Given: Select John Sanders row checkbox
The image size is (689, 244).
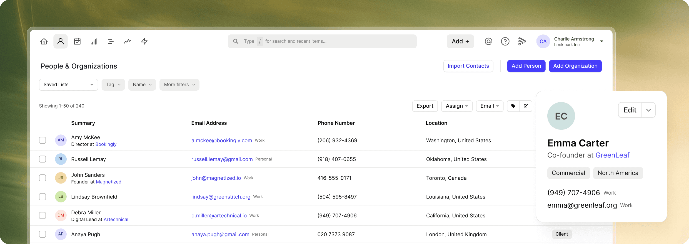Looking at the screenshot, I should (43, 178).
